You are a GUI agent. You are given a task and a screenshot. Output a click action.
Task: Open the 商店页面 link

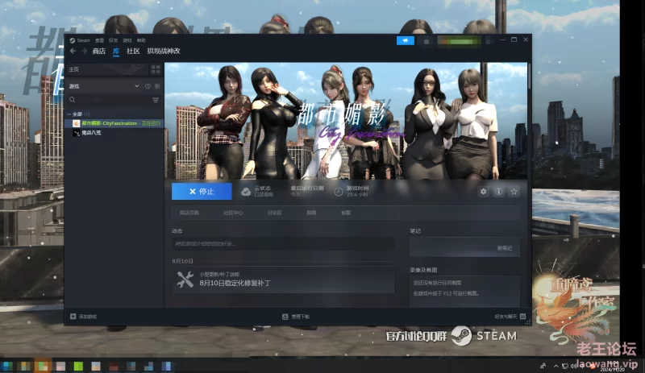coord(189,213)
